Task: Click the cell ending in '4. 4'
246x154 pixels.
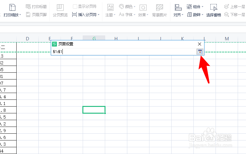Action: pyautogui.click(x=8, y=96)
